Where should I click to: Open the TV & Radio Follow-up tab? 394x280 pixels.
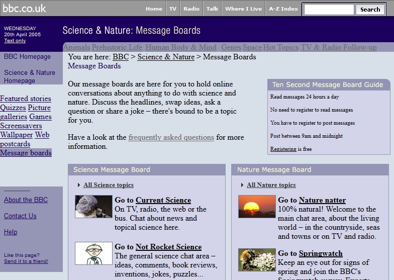[339, 47]
